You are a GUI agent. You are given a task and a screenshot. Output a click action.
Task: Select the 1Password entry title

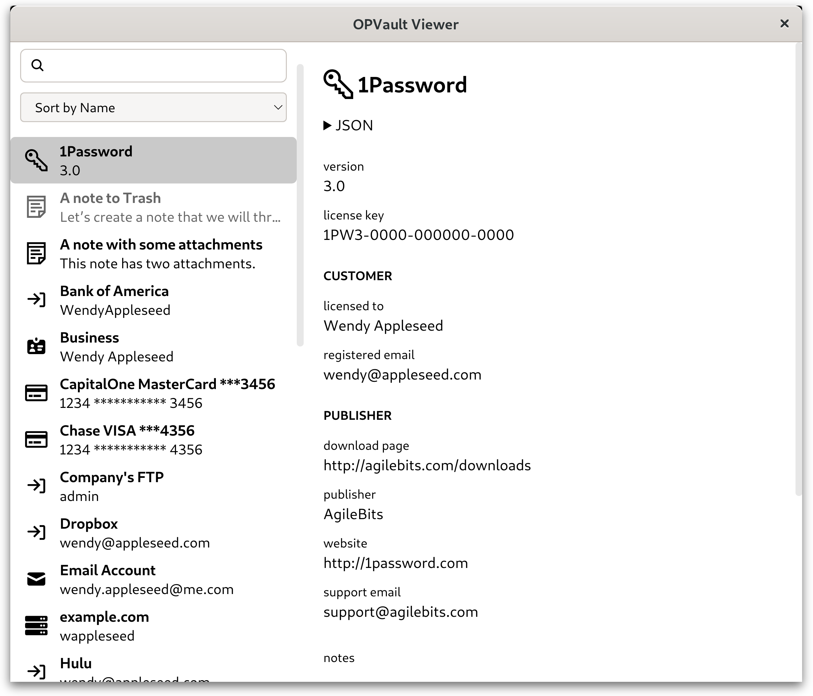(x=96, y=151)
